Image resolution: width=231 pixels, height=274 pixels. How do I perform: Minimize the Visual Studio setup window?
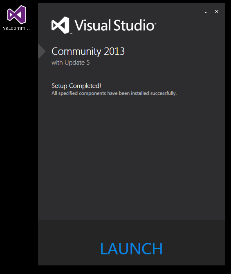pos(206,12)
